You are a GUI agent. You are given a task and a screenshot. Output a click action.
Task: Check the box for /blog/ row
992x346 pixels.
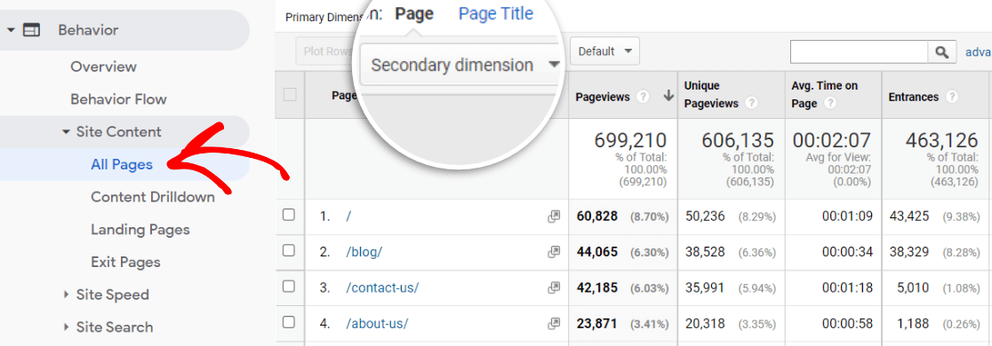[x=289, y=251]
